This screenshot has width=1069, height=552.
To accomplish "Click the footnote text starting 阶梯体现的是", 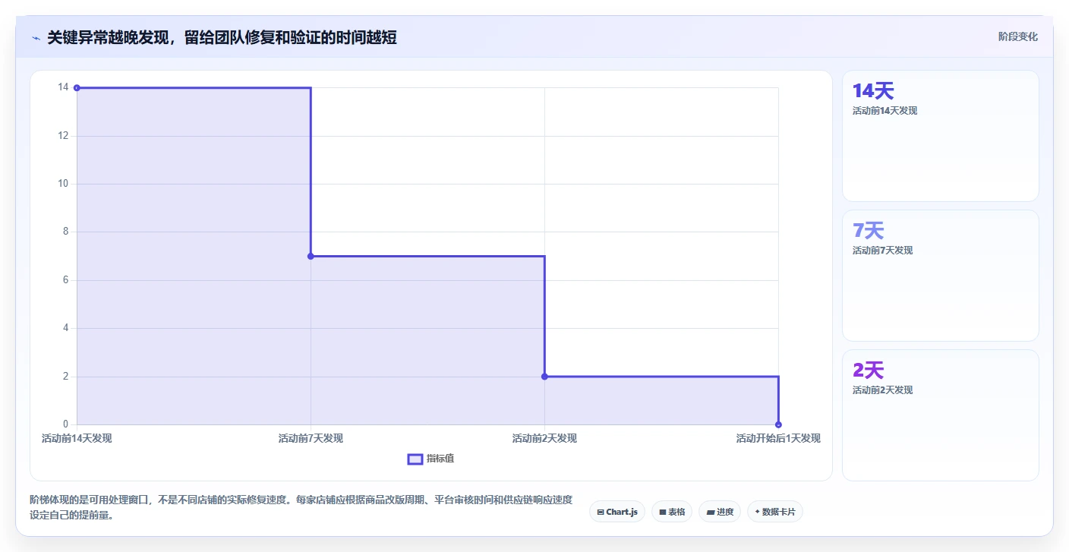I will 301,507.
